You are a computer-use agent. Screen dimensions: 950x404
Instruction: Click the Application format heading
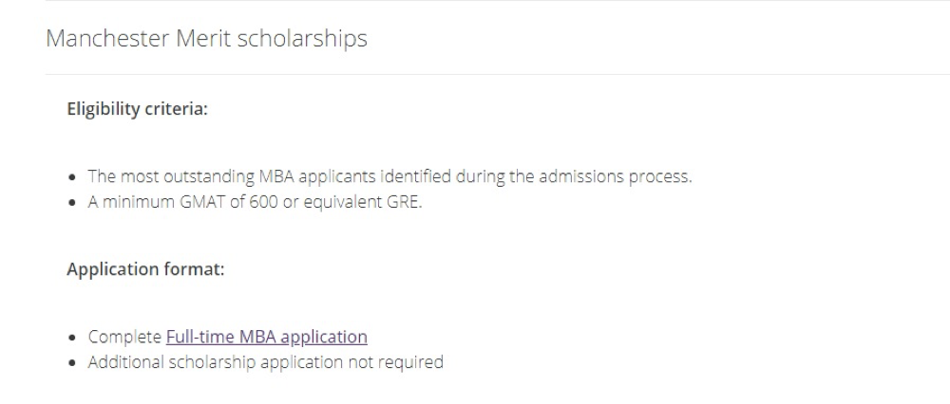(x=145, y=269)
